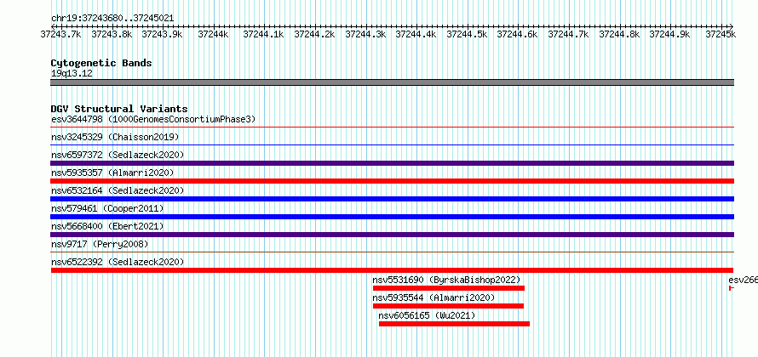Click the 37244k ruler tick label
The height and width of the screenshot is (357, 758).
click(x=213, y=34)
